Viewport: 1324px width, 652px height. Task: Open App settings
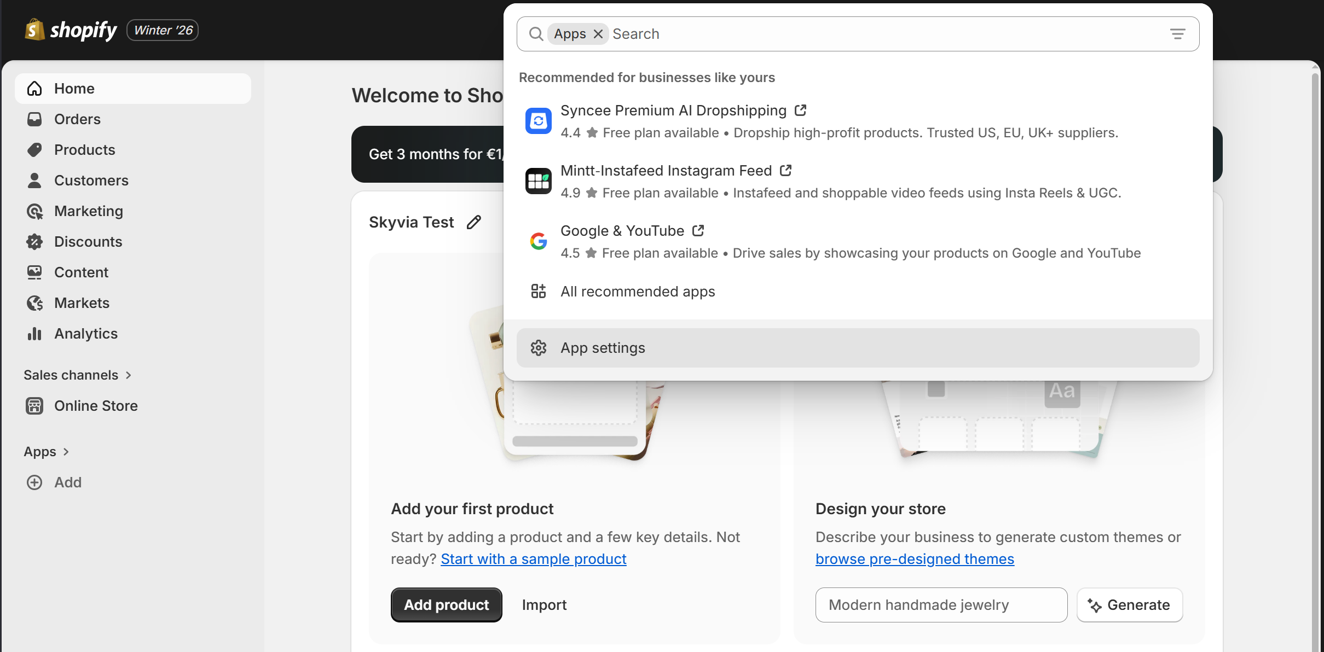pyautogui.click(x=602, y=347)
